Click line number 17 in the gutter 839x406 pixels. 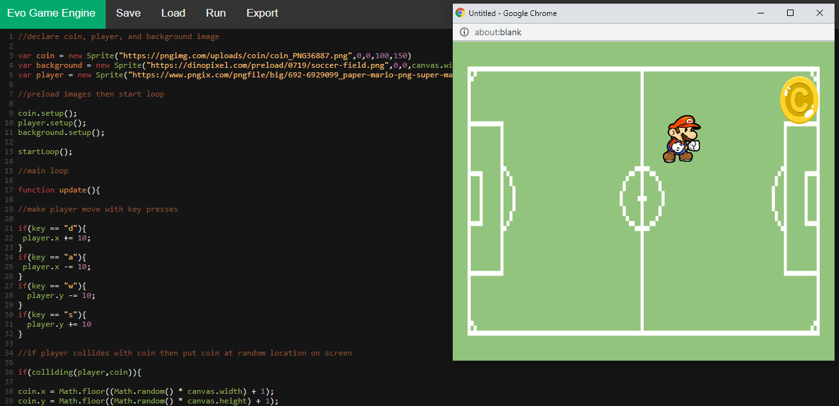click(x=10, y=190)
